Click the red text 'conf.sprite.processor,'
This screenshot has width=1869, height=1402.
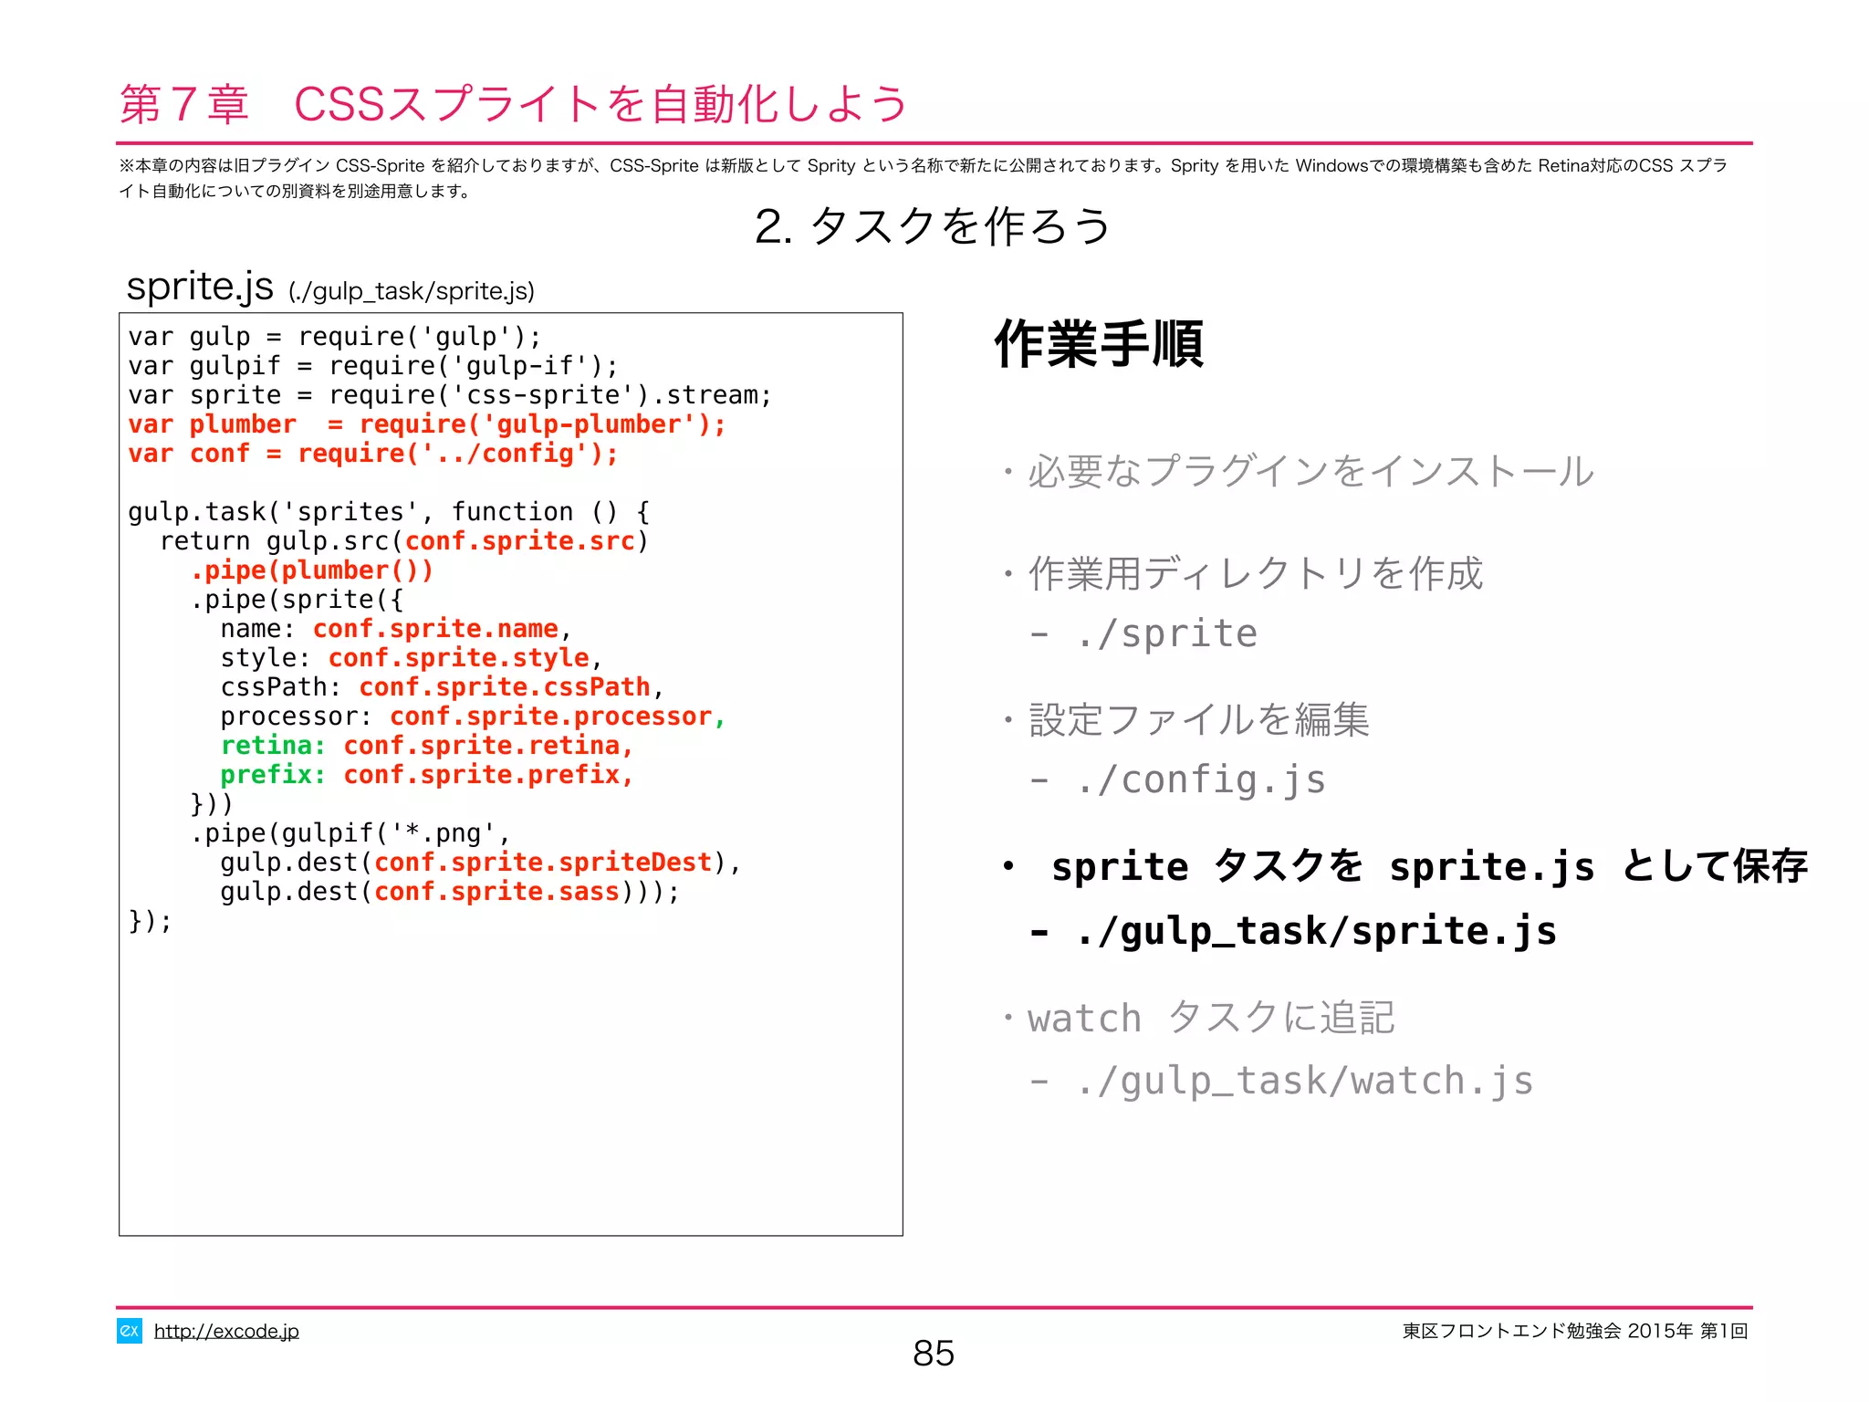coord(558,717)
